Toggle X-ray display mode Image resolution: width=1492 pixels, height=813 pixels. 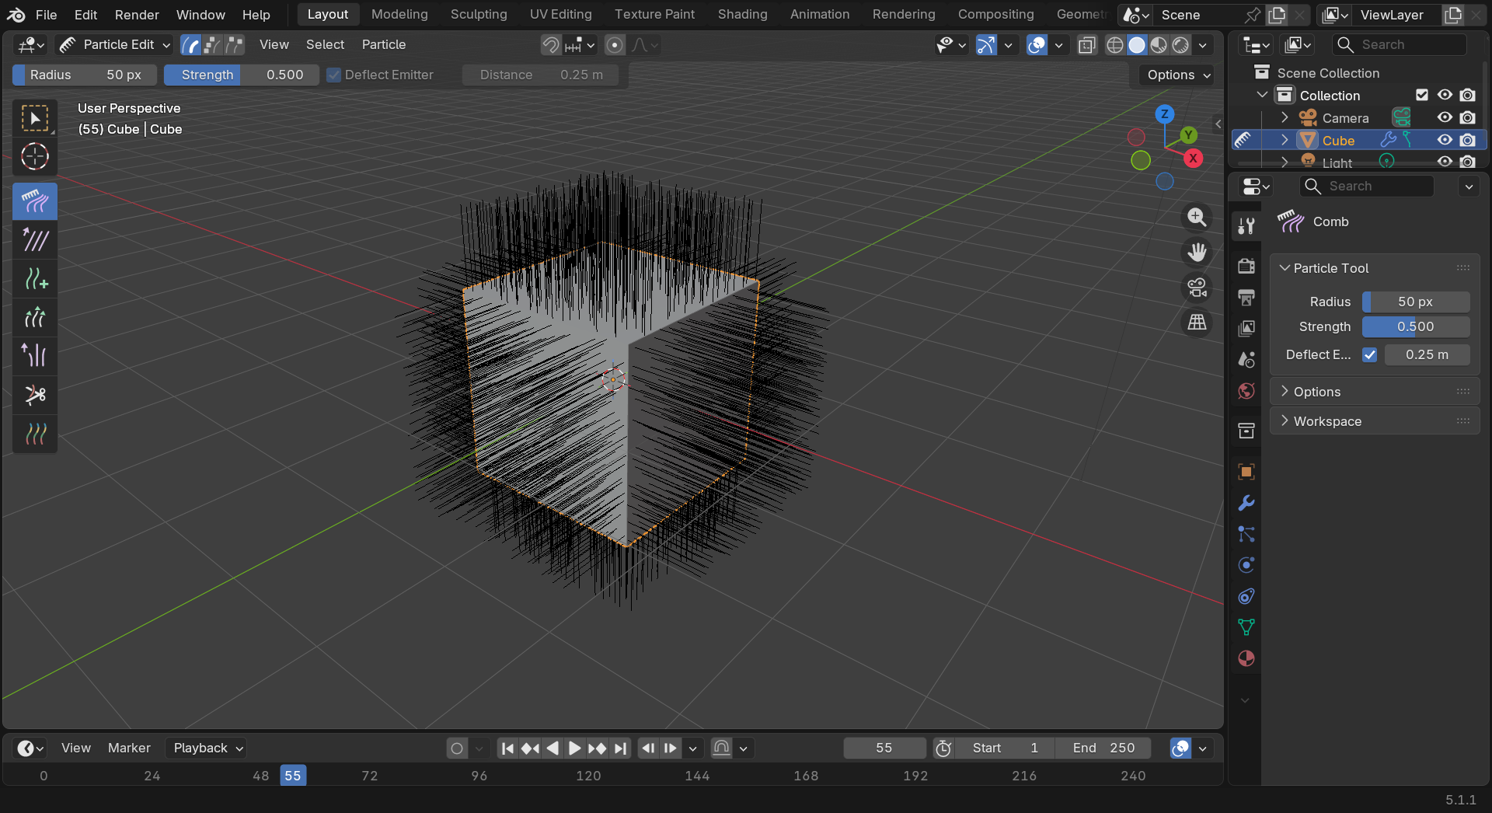pos(1087,45)
